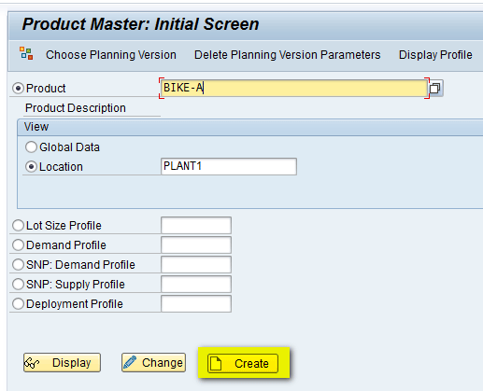Click the pencil icon on Change button

click(x=130, y=362)
